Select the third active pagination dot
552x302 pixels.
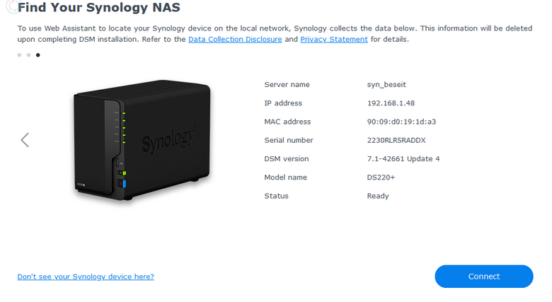click(38, 54)
